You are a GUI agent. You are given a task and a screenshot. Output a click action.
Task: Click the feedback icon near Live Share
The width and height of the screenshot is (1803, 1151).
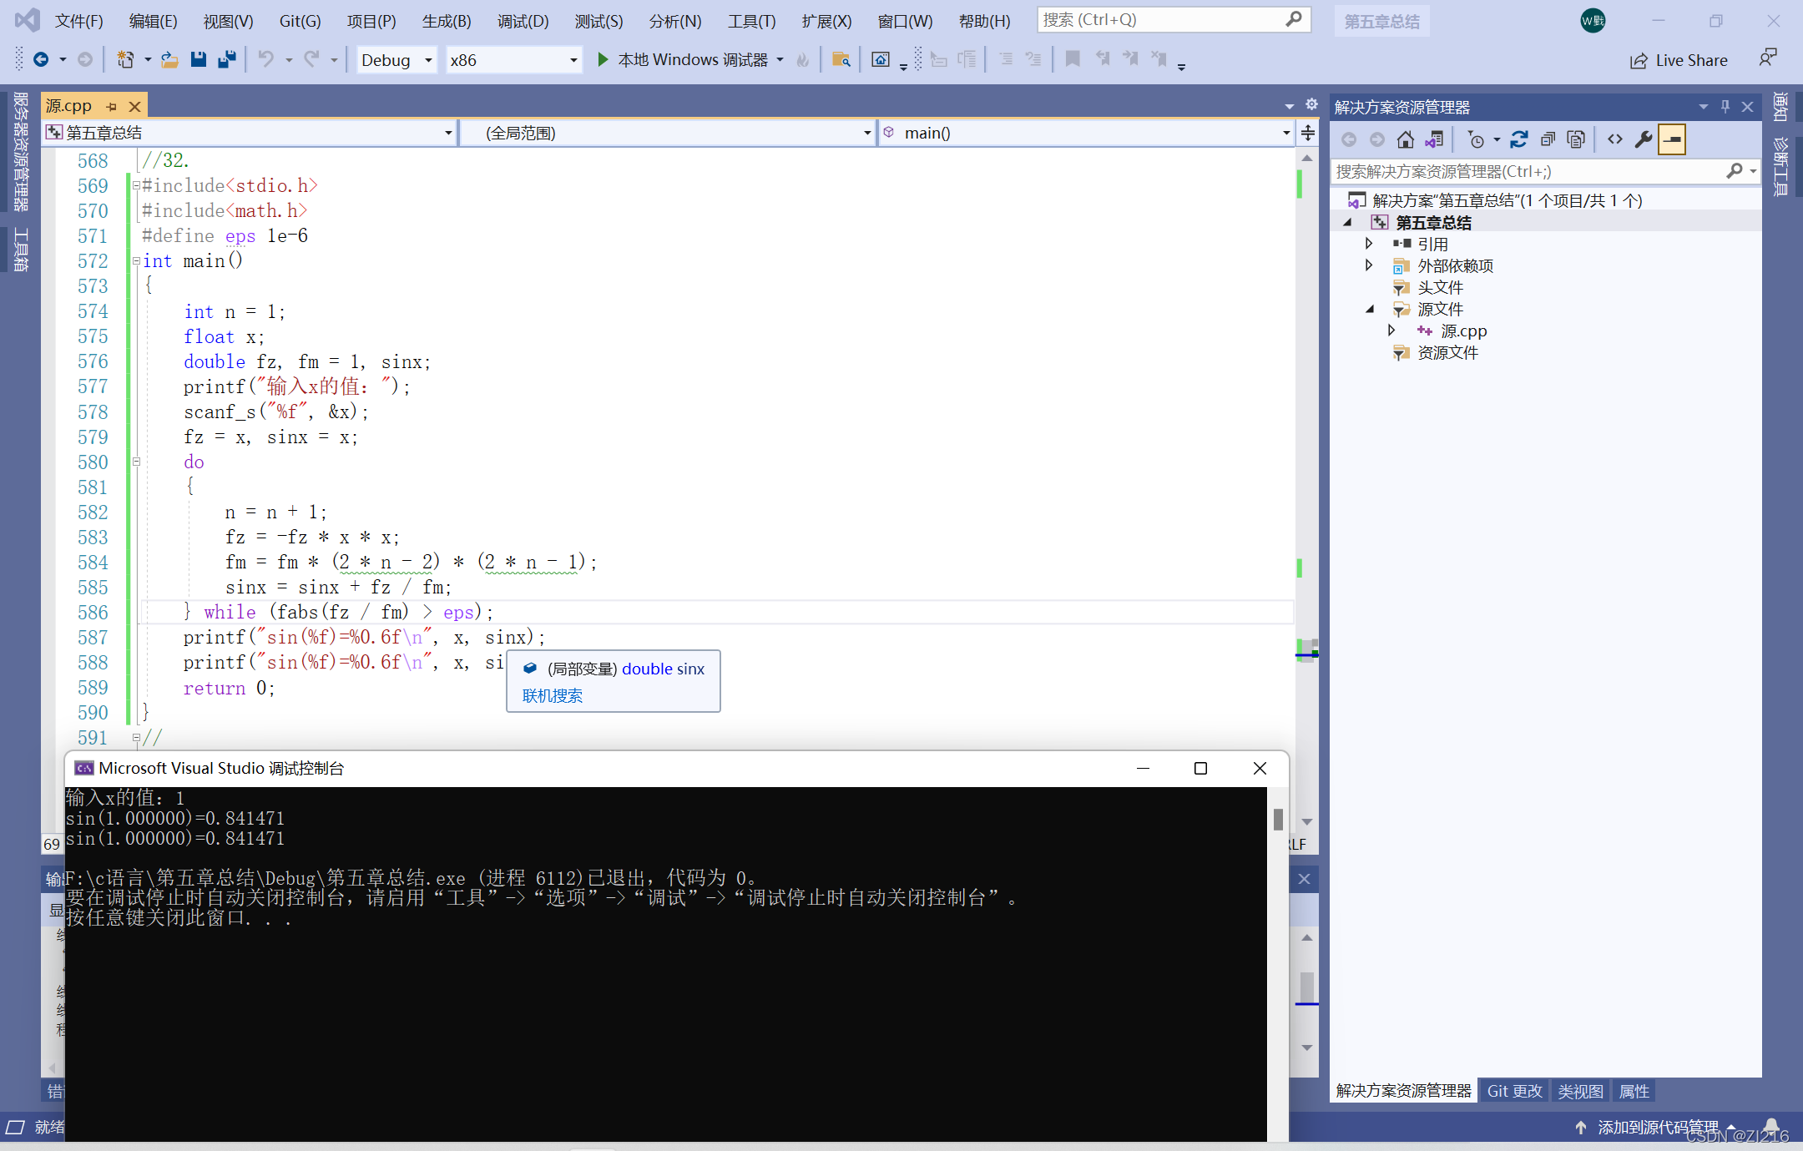1768,59
